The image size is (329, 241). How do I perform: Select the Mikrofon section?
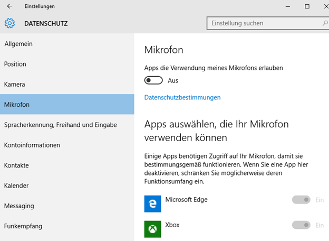coord(67,104)
